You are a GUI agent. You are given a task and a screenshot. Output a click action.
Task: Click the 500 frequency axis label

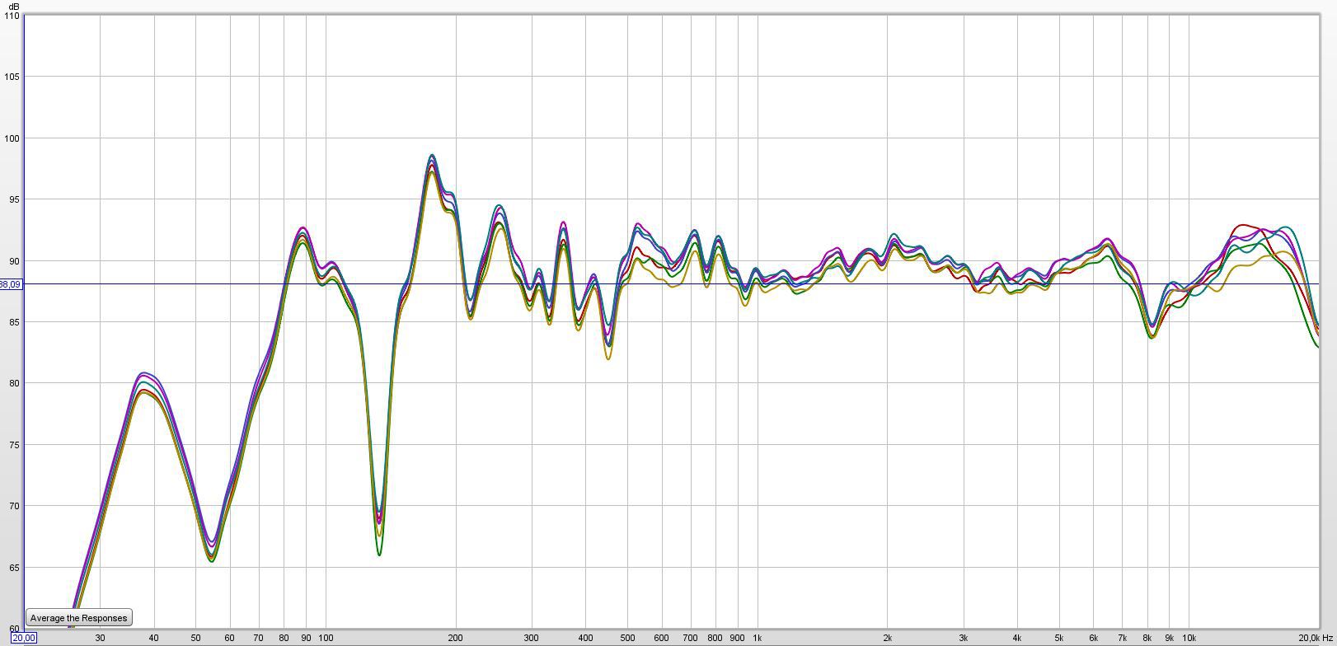(x=627, y=638)
